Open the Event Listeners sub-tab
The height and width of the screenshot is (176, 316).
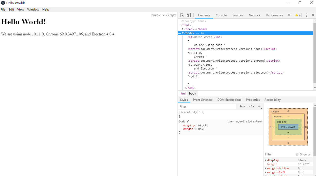tap(202, 100)
